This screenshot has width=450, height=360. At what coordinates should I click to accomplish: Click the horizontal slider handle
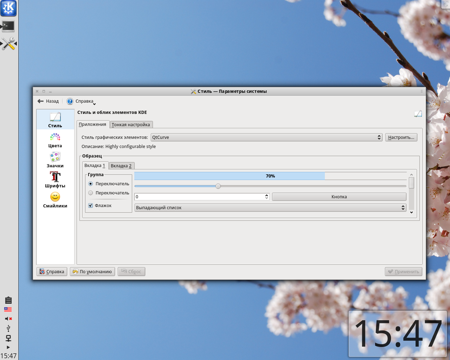[x=218, y=186]
